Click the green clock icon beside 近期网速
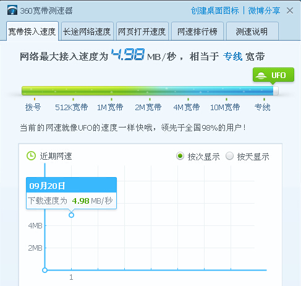The image size is (301, 286). (x=31, y=156)
